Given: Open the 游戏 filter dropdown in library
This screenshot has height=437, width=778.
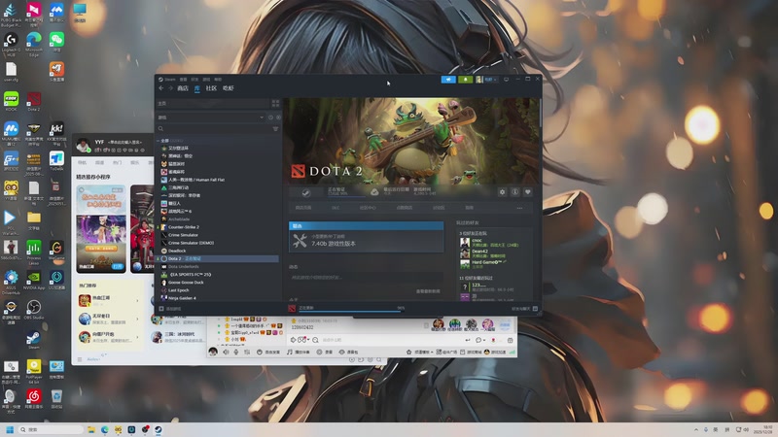Looking at the screenshot, I should [x=211, y=118].
